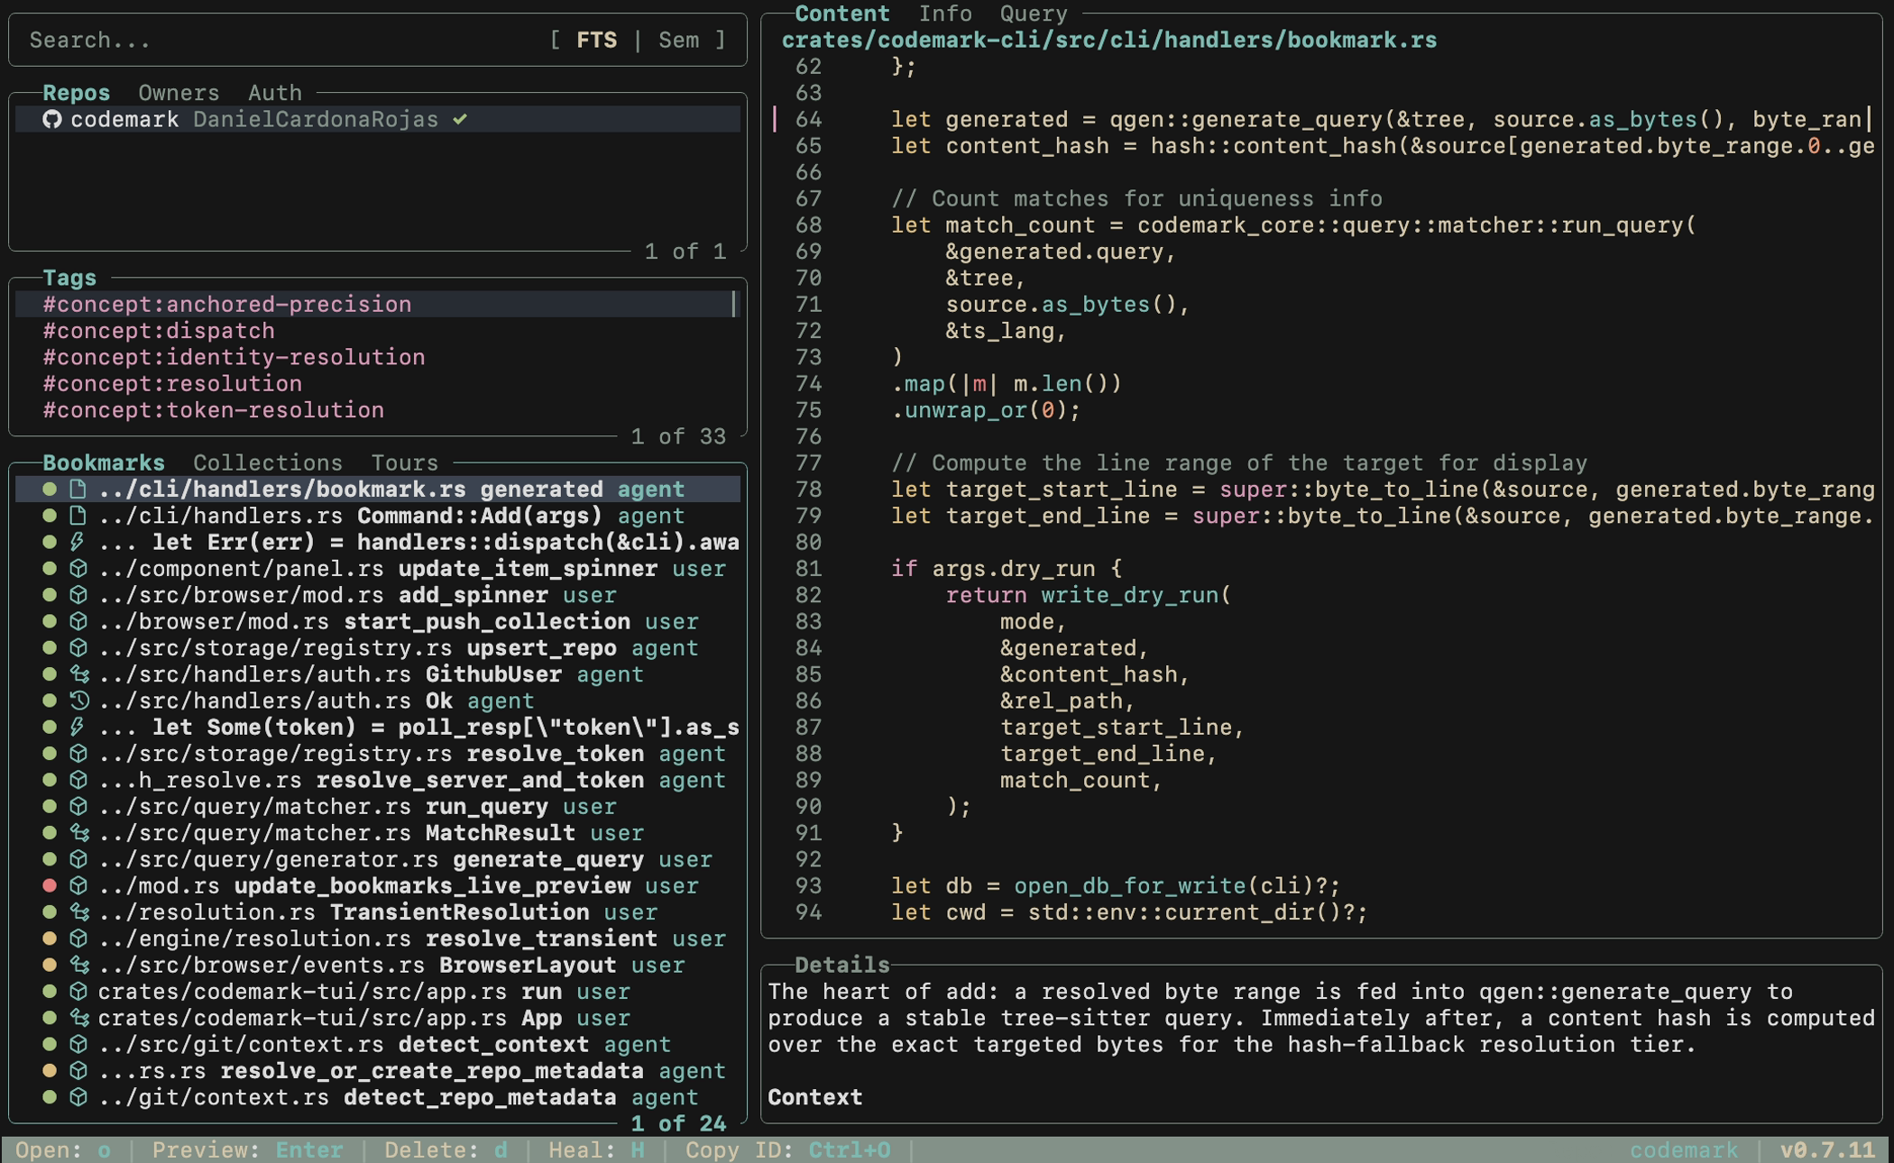Switch search mode to Sem

click(679, 40)
